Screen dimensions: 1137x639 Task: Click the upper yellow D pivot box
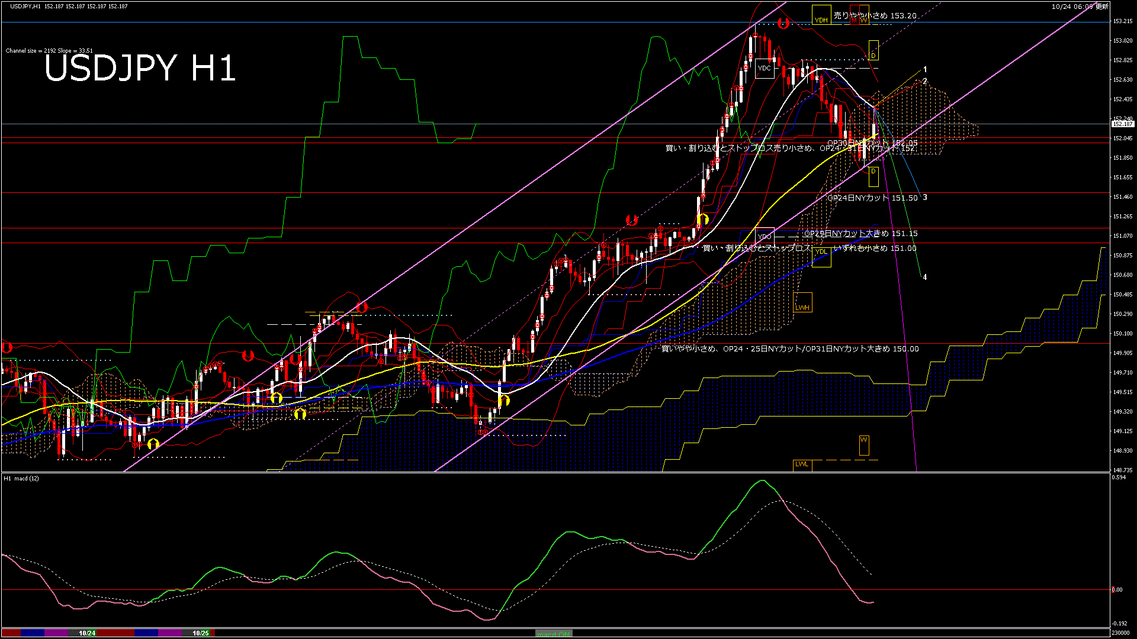point(873,51)
